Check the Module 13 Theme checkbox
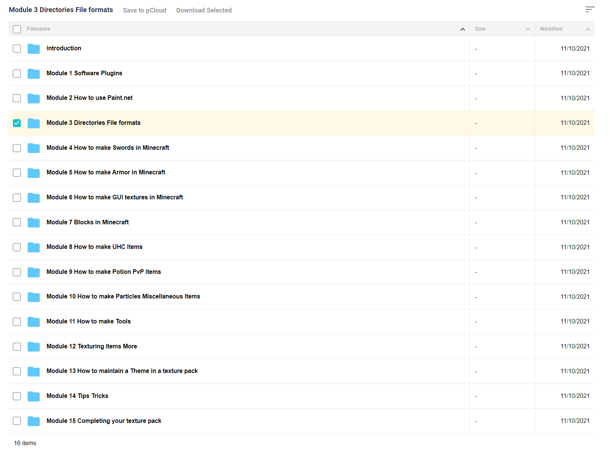The image size is (610, 449). 17,371
